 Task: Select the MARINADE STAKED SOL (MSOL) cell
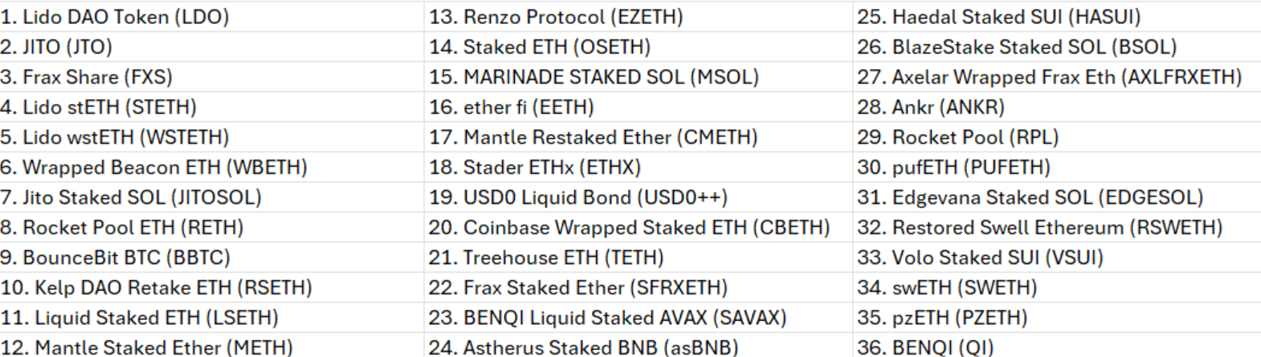pyautogui.click(x=594, y=77)
